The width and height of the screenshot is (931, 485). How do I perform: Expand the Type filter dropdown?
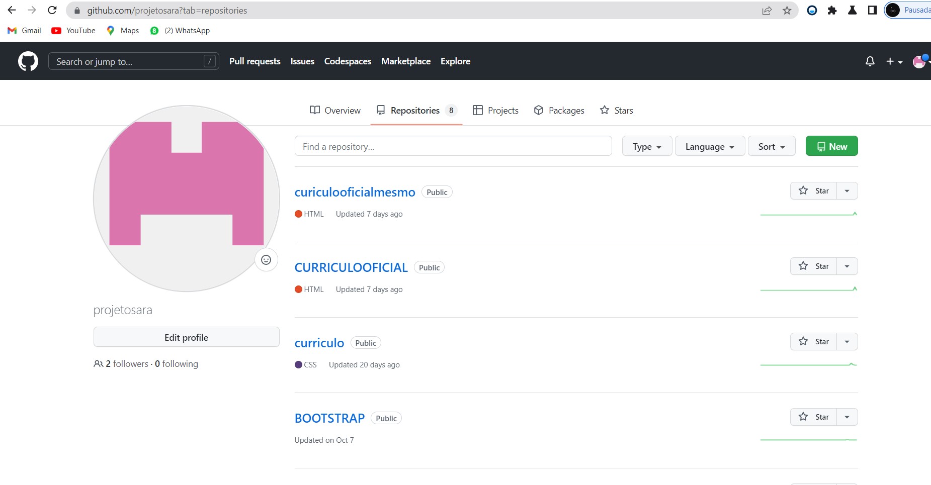(x=647, y=147)
